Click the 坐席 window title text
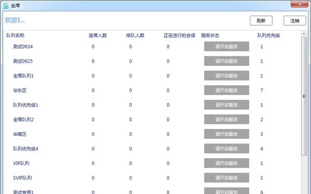The image size is (311, 194). [15, 5]
